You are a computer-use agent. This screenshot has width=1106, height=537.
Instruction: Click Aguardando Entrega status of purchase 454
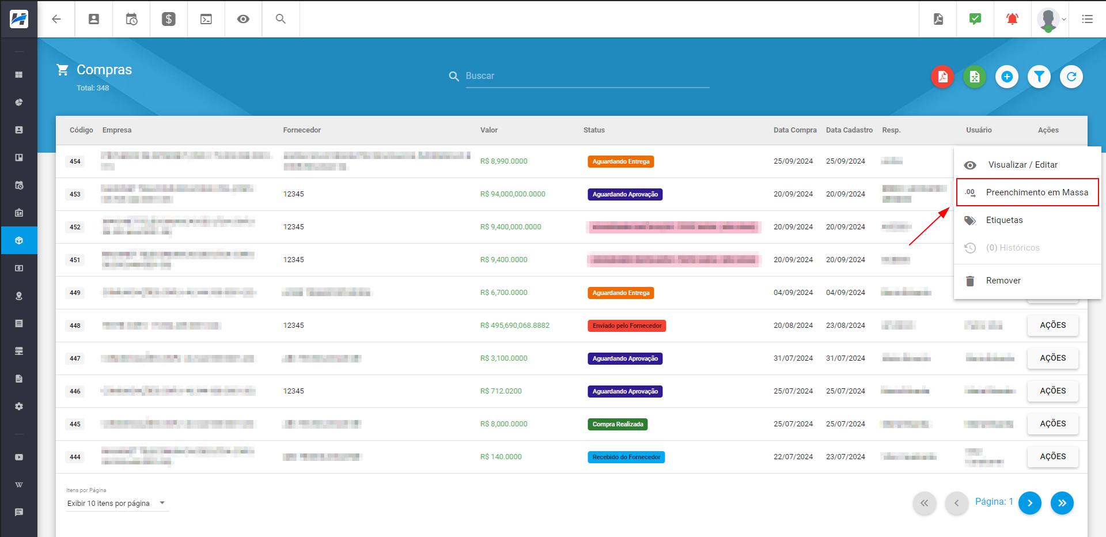pyautogui.click(x=621, y=162)
